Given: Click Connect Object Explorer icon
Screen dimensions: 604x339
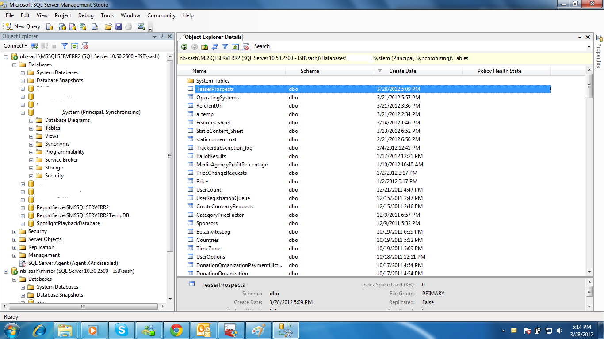Looking at the screenshot, I should coord(34,46).
